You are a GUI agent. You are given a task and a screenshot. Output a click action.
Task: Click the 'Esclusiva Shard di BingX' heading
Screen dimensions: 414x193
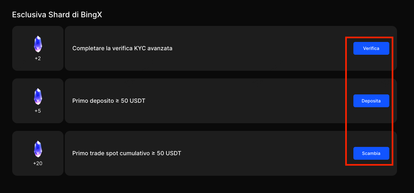57,15
